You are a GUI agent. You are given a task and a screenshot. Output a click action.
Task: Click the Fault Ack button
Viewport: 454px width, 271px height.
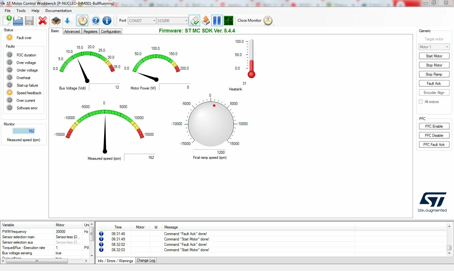click(x=434, y=84)
